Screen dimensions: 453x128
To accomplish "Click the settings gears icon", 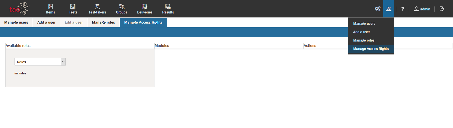I will pos(378,9).
